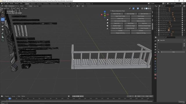
Task: Open the Global transform orientation dropdown
Action: pyautogui.click(x=69, y=6)
